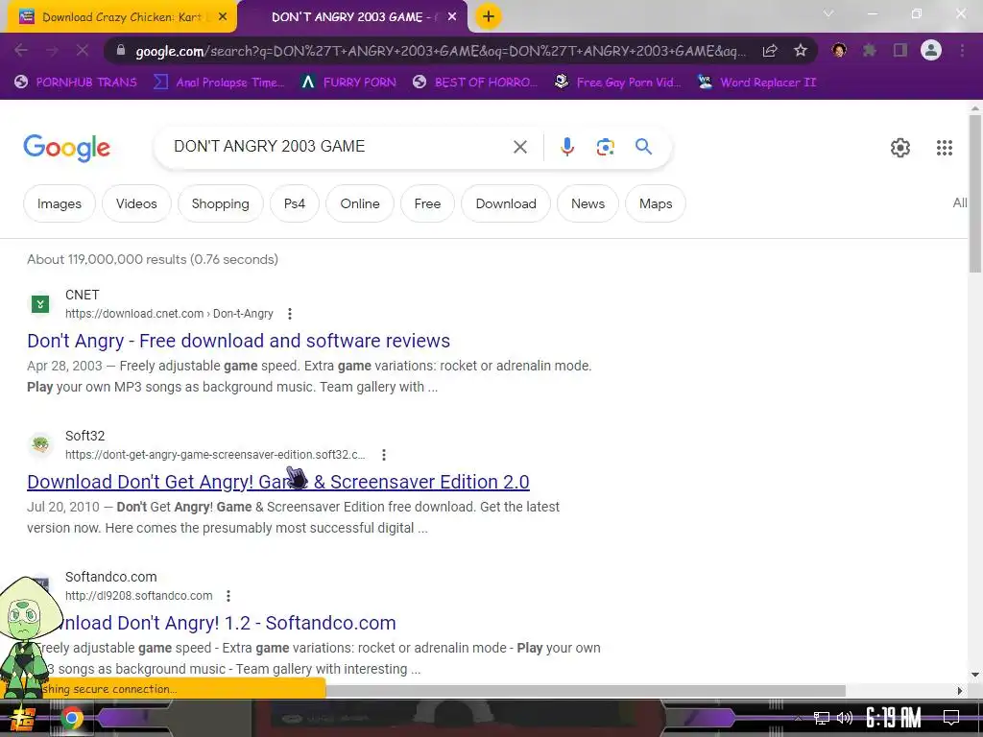Open the Don't Angry CNET result link
The width and height of the screenshot is (983, 737).
click(x=238, y=341)
